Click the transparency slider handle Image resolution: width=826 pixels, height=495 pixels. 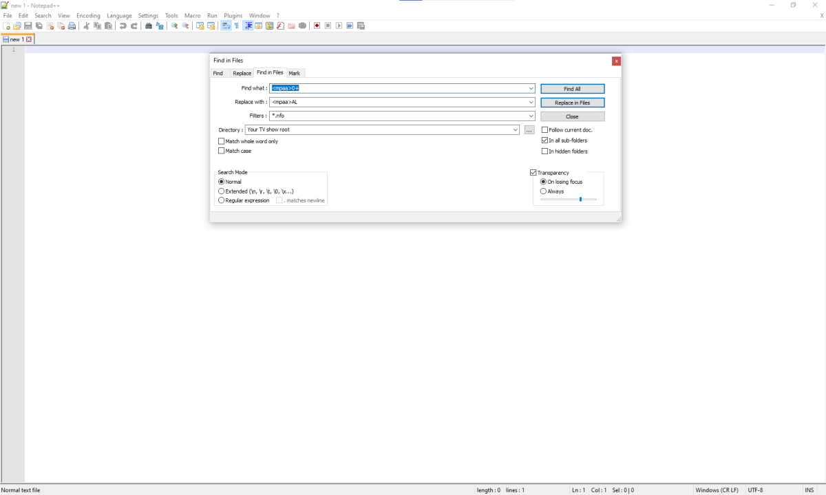tap(580, 199)
